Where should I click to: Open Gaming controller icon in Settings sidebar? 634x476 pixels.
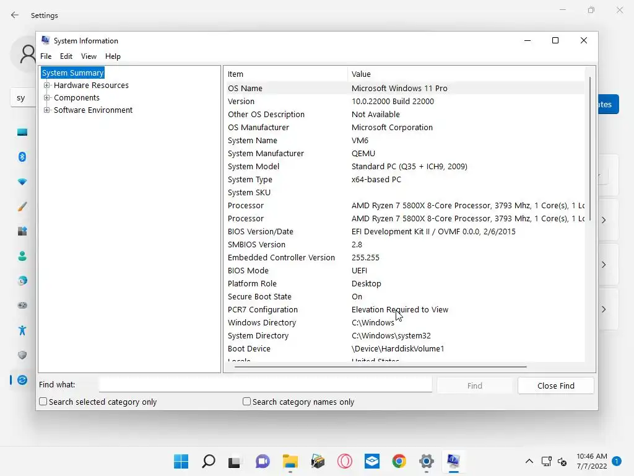[x=22, y=305]
